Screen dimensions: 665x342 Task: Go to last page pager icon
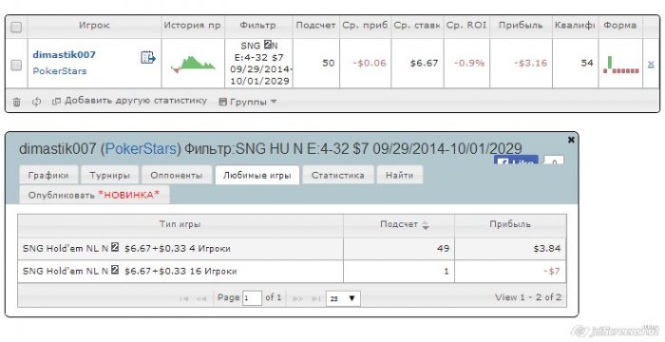(316, 298)
